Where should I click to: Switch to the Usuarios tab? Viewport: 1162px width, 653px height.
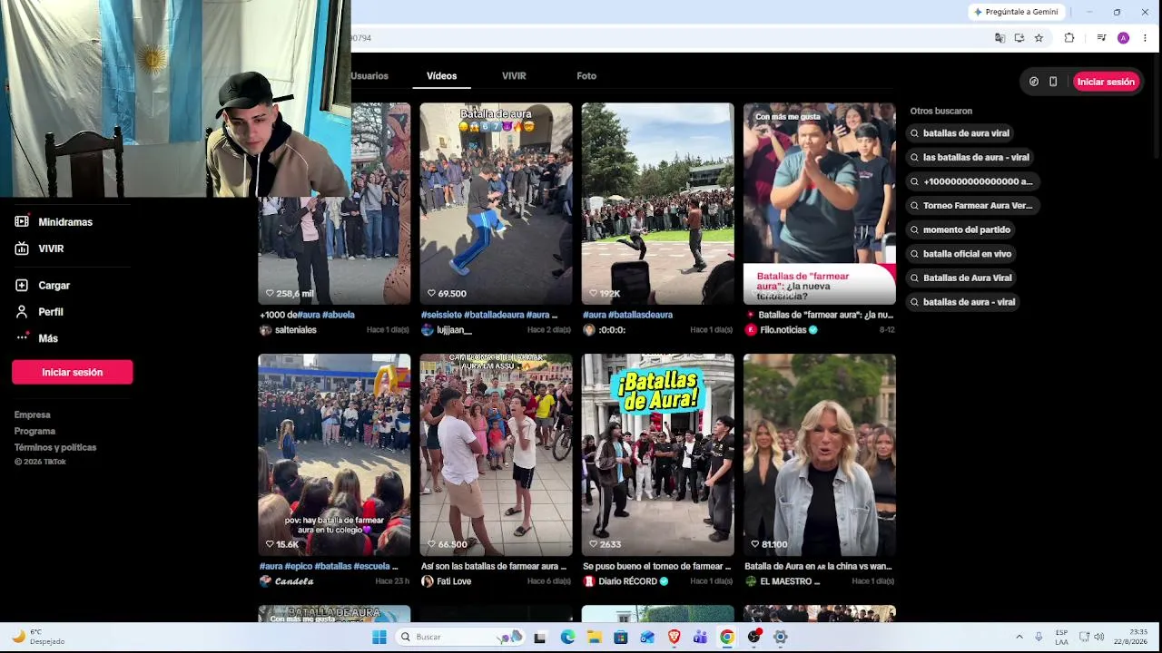pyautogui.click(x=369, y=76)
